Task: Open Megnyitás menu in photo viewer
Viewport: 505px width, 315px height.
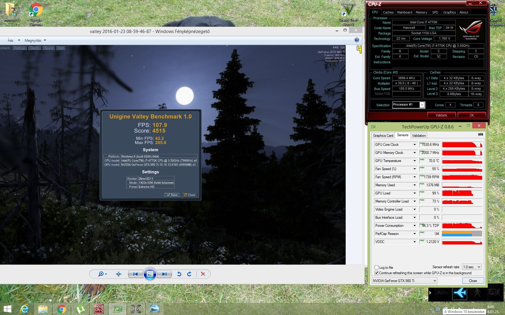Action: point(35,40)
